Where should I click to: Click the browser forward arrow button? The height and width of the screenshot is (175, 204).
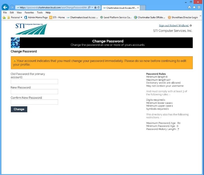[12, 7]
